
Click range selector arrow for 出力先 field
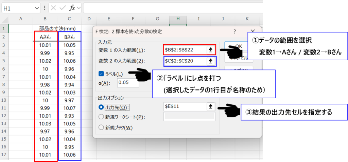click(x=211, y=106)
